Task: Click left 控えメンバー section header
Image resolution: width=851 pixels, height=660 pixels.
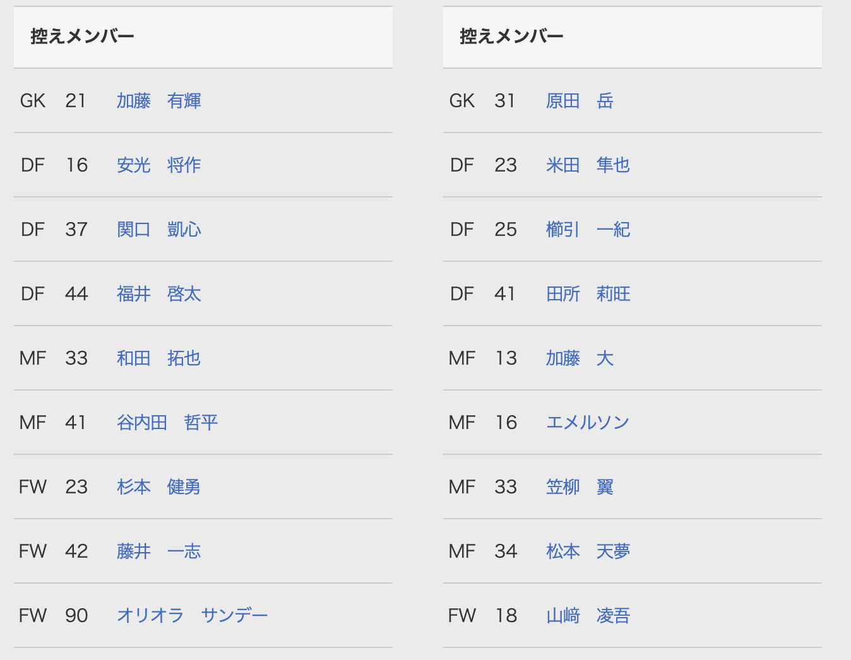Action: (x=83, y=37)
